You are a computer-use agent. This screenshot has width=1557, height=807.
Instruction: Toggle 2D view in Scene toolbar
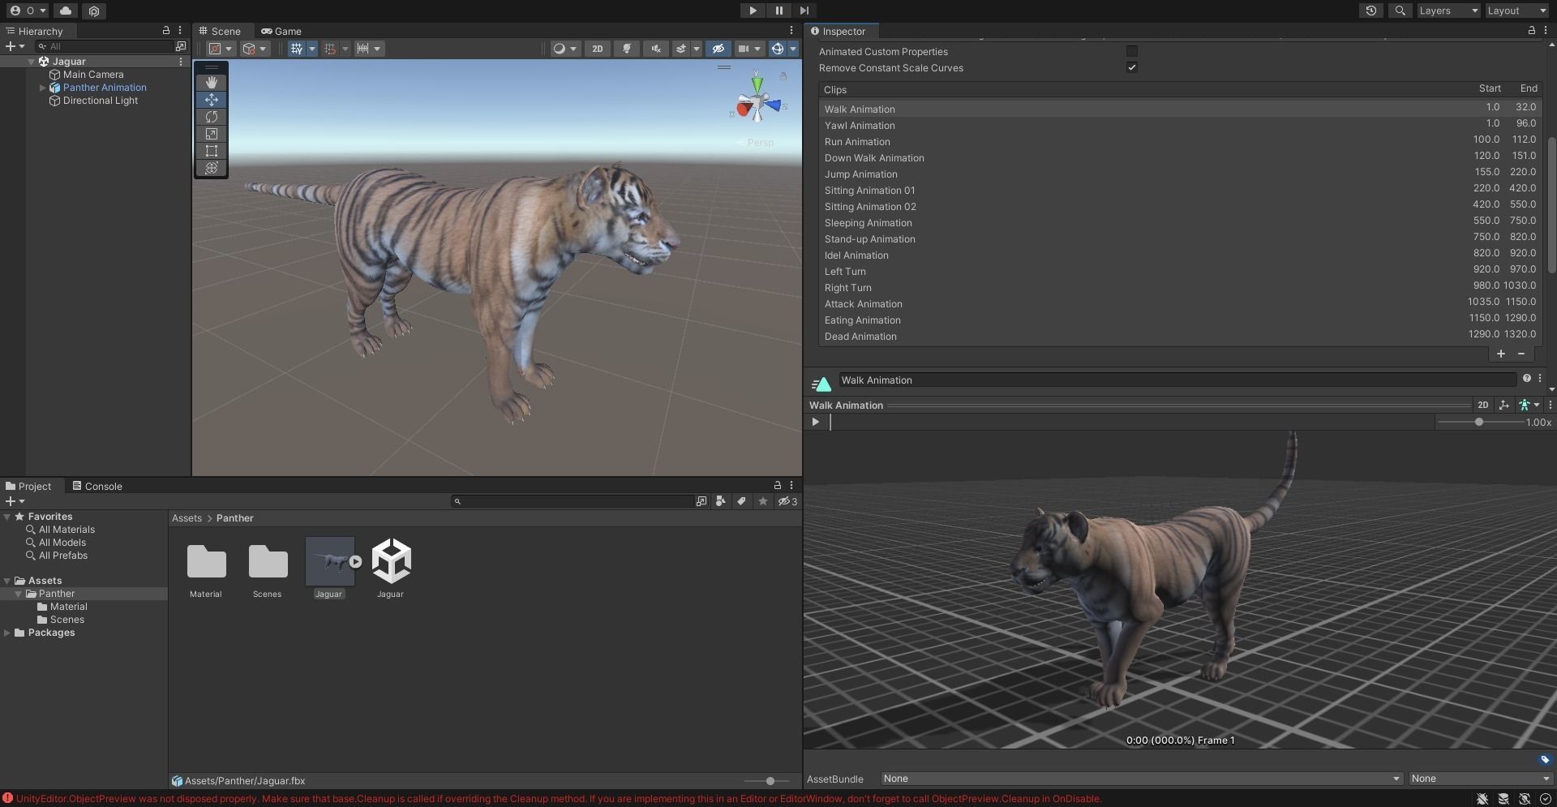click(598, 49)
